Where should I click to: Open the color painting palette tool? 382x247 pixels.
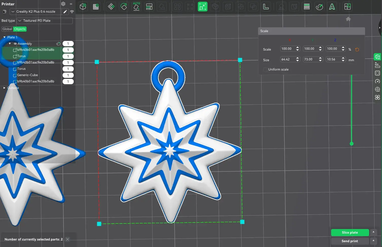319,7
